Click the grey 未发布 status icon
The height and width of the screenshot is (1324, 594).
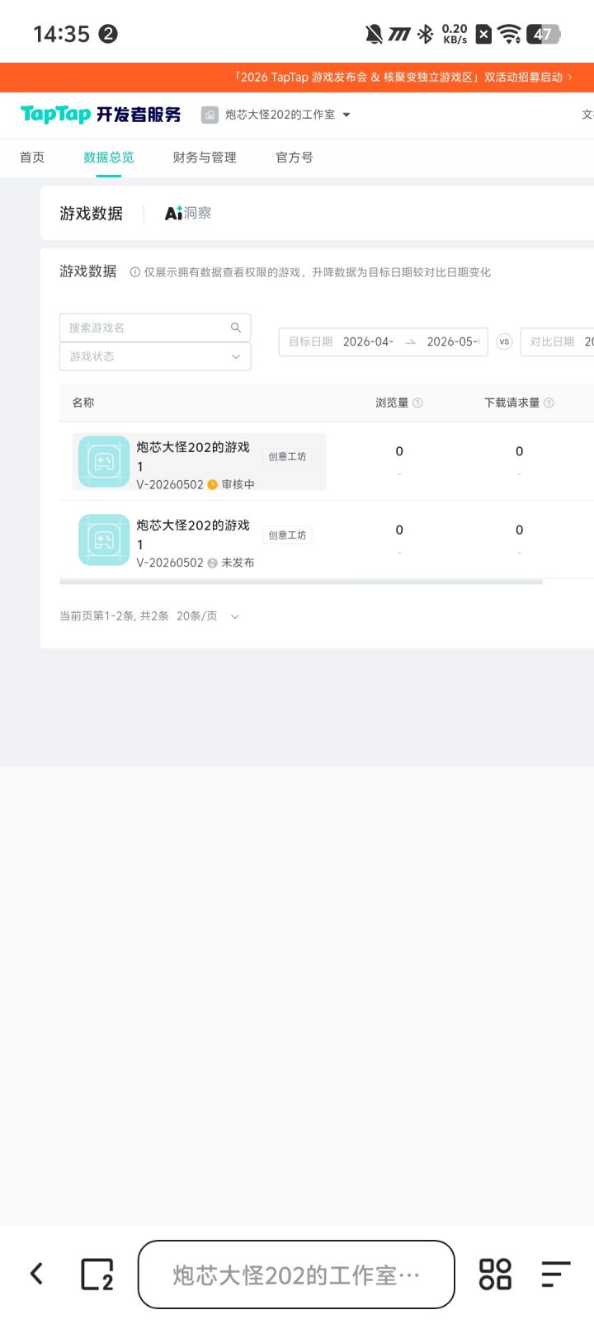tap(212, 563)
